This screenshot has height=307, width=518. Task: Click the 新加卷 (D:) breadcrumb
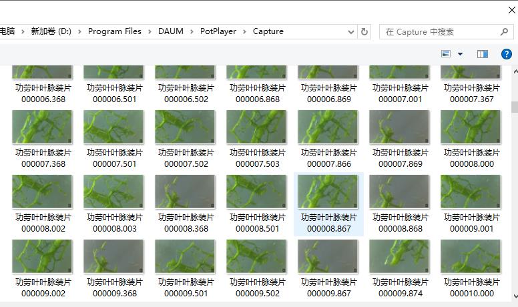51,31
